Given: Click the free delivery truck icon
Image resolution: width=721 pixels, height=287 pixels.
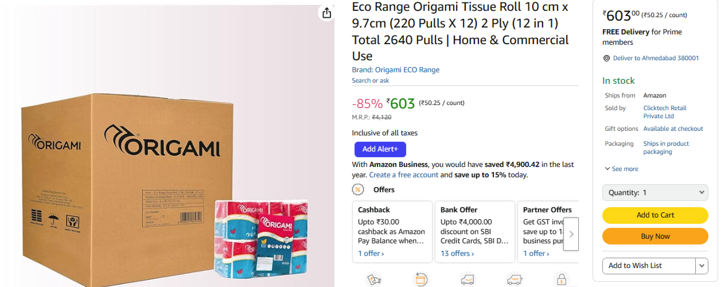Looking at the screenshot, I should coord(515,280).
